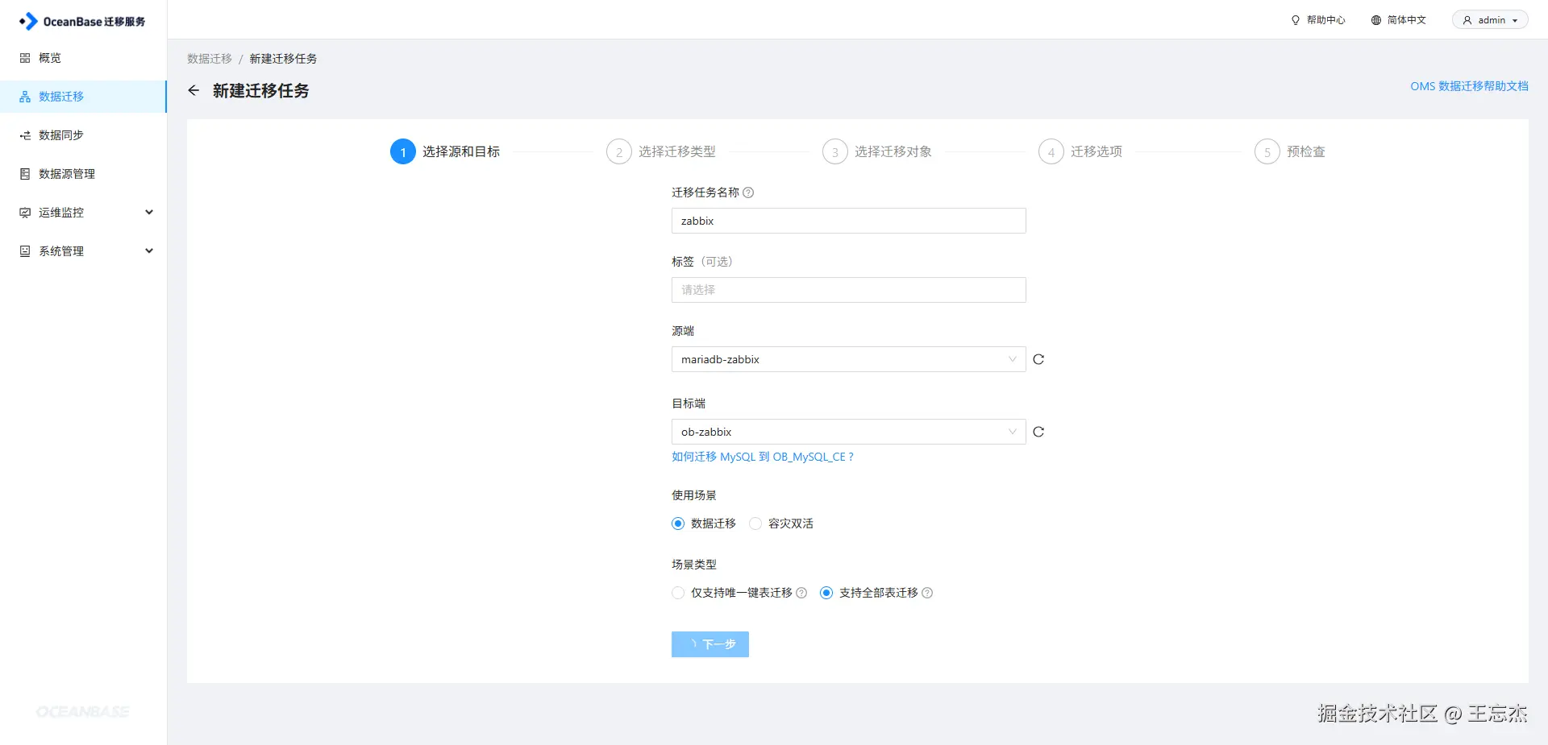Expand the 运维监控 submenu chevron
This screenshot has width=1548, height=745.
click(x=149, y=213)
